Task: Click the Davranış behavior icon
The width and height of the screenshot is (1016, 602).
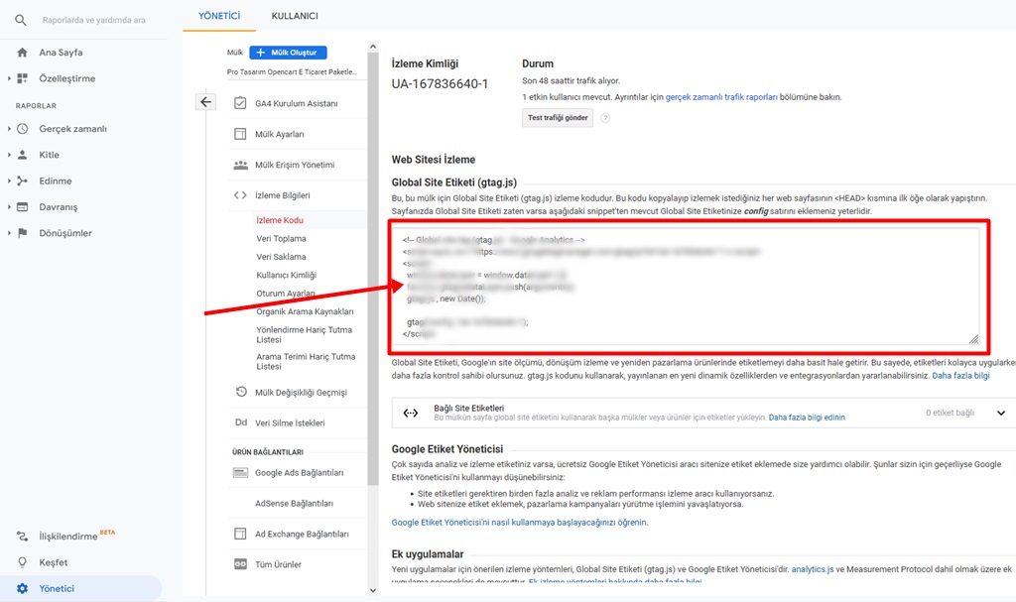Action: pos(23,206)
